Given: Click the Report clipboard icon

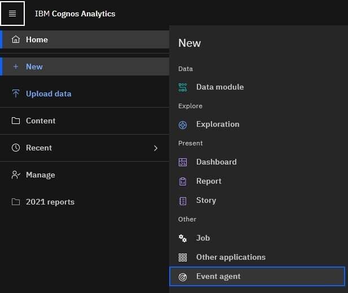Looking at the screenshot, I should tap(183, 181).
